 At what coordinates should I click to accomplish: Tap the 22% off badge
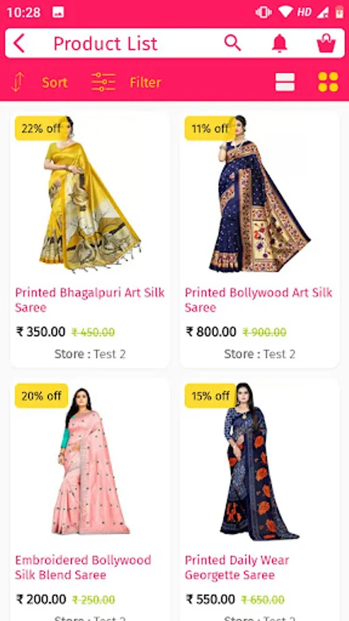click(41, 128)
